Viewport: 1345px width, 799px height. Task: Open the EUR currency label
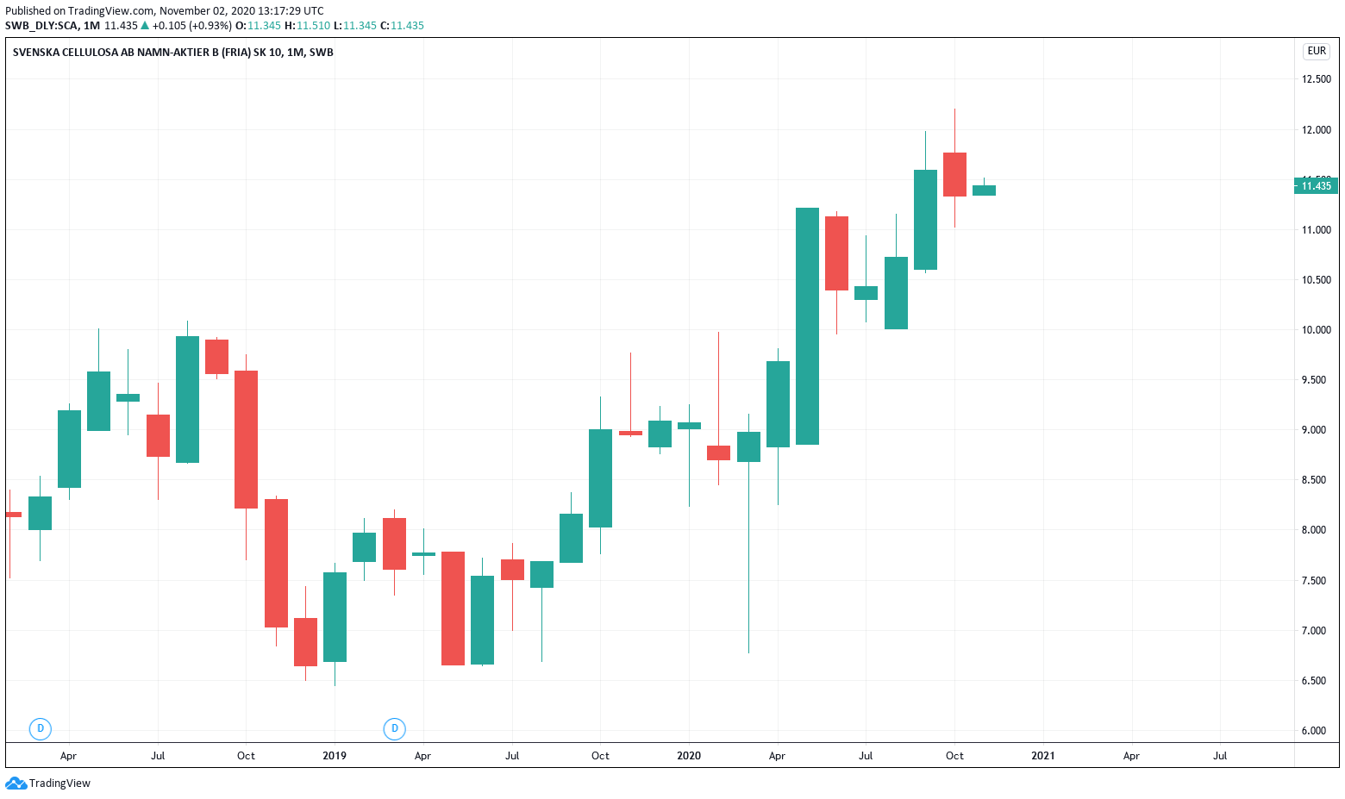click(x=1317, y=51)
